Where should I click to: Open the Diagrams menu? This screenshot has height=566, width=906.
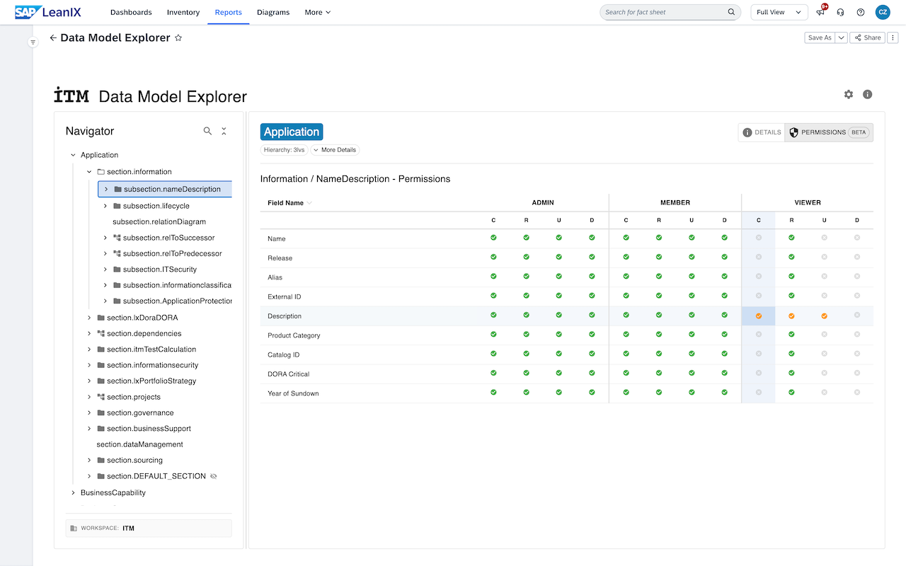[273, 12]
